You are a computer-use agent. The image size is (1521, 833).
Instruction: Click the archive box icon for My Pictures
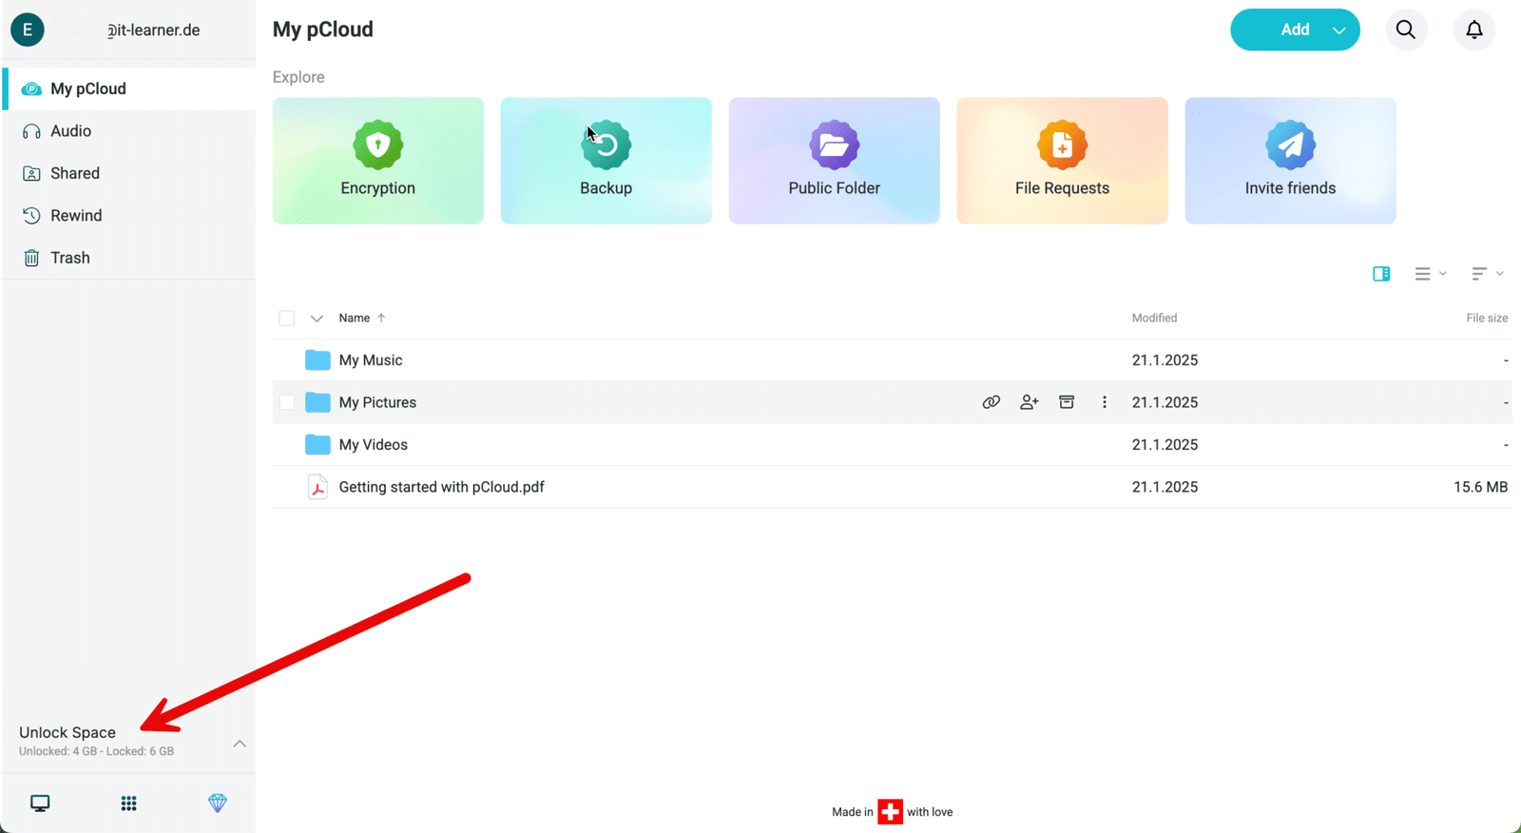pyautogui.click(x=1067, y=402)
